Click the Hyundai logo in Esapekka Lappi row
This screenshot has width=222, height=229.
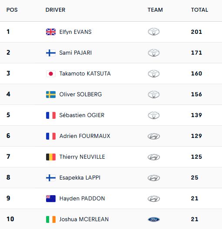(x=154, y=178)
